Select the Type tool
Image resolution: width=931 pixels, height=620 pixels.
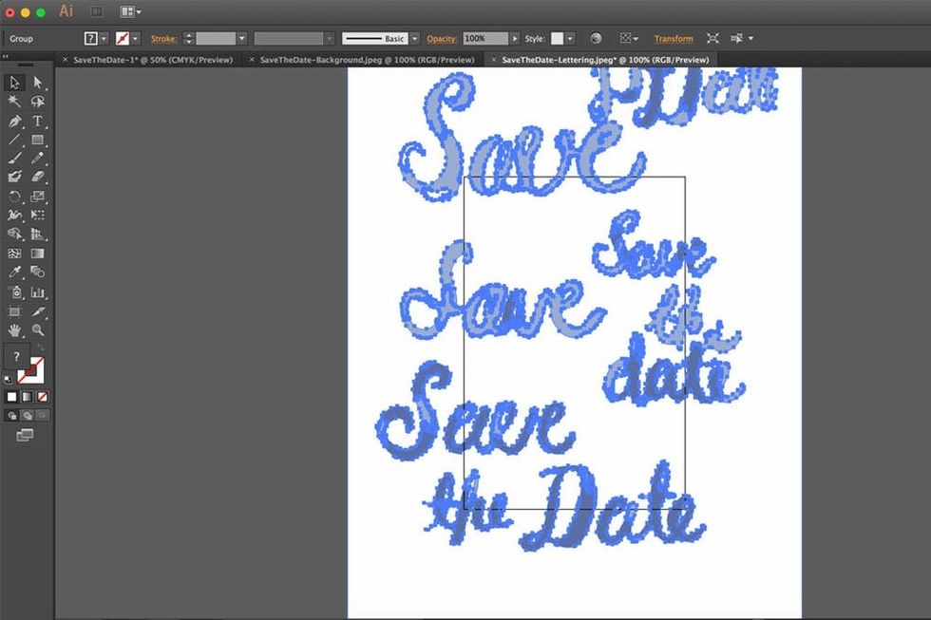38,121
